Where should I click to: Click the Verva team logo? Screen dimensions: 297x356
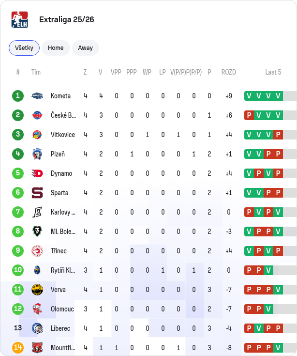coord(37,290)
